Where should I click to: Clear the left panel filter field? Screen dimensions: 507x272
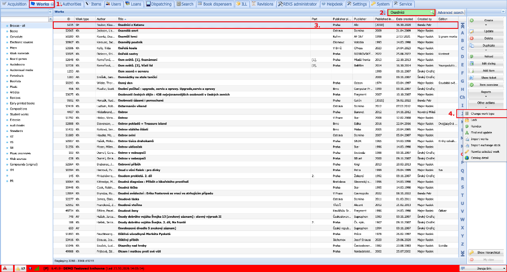point(50,19)
